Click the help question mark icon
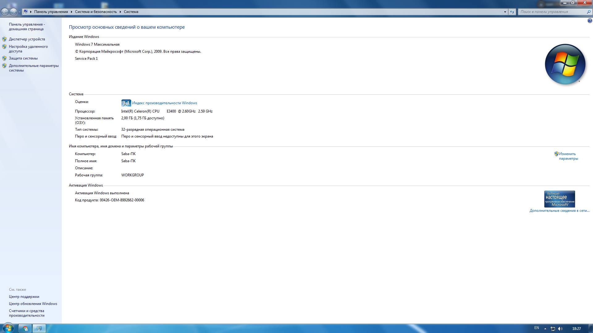 [589, 21]
